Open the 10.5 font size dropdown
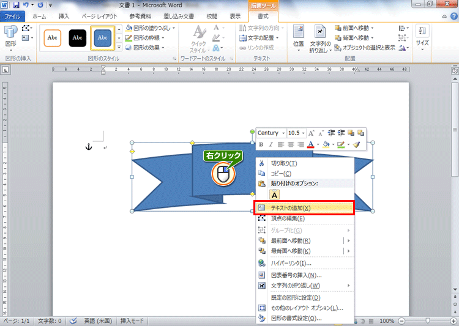459x326 pixels. click(304, 133)
